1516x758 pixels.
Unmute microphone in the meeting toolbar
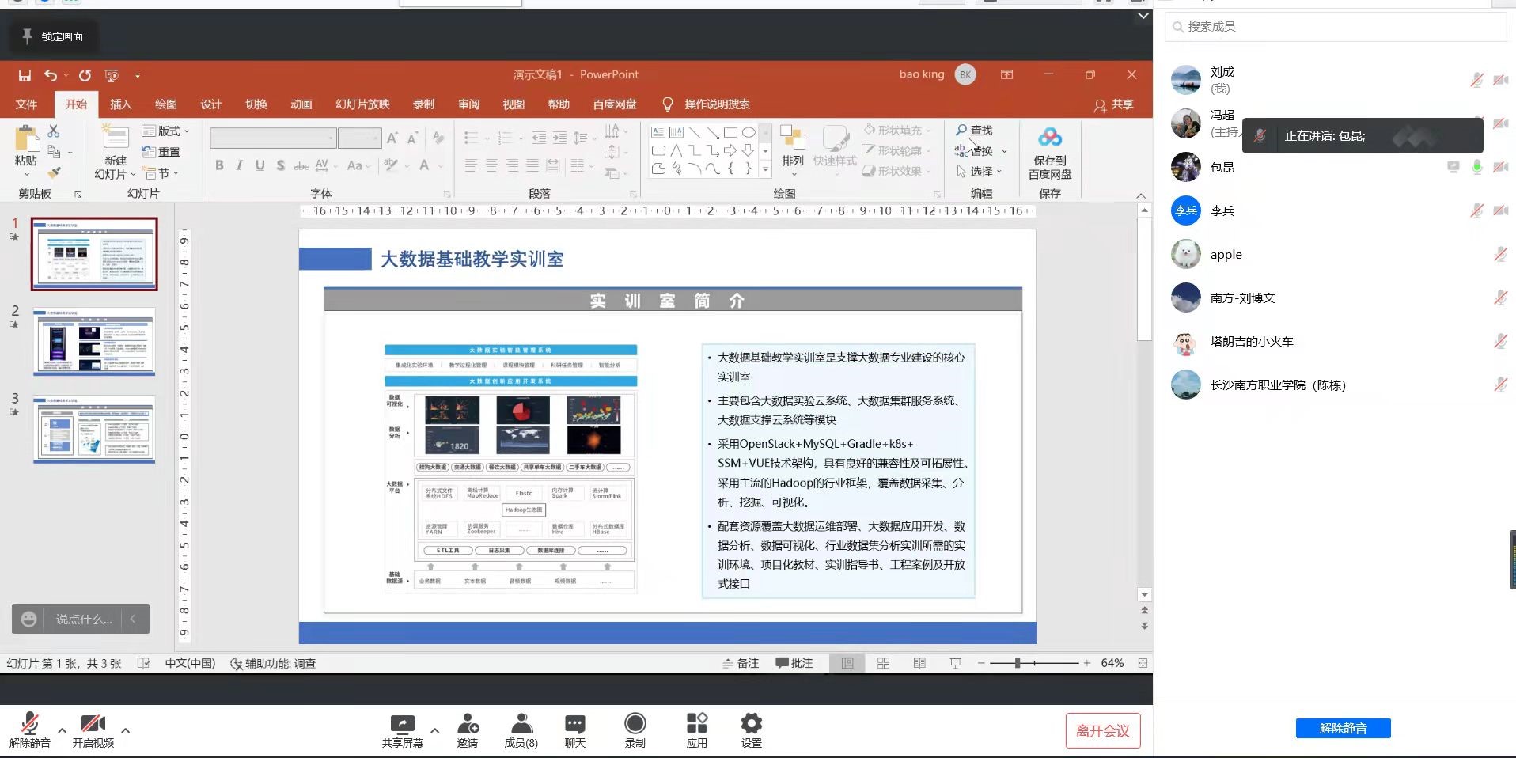[x=30, y=724]
